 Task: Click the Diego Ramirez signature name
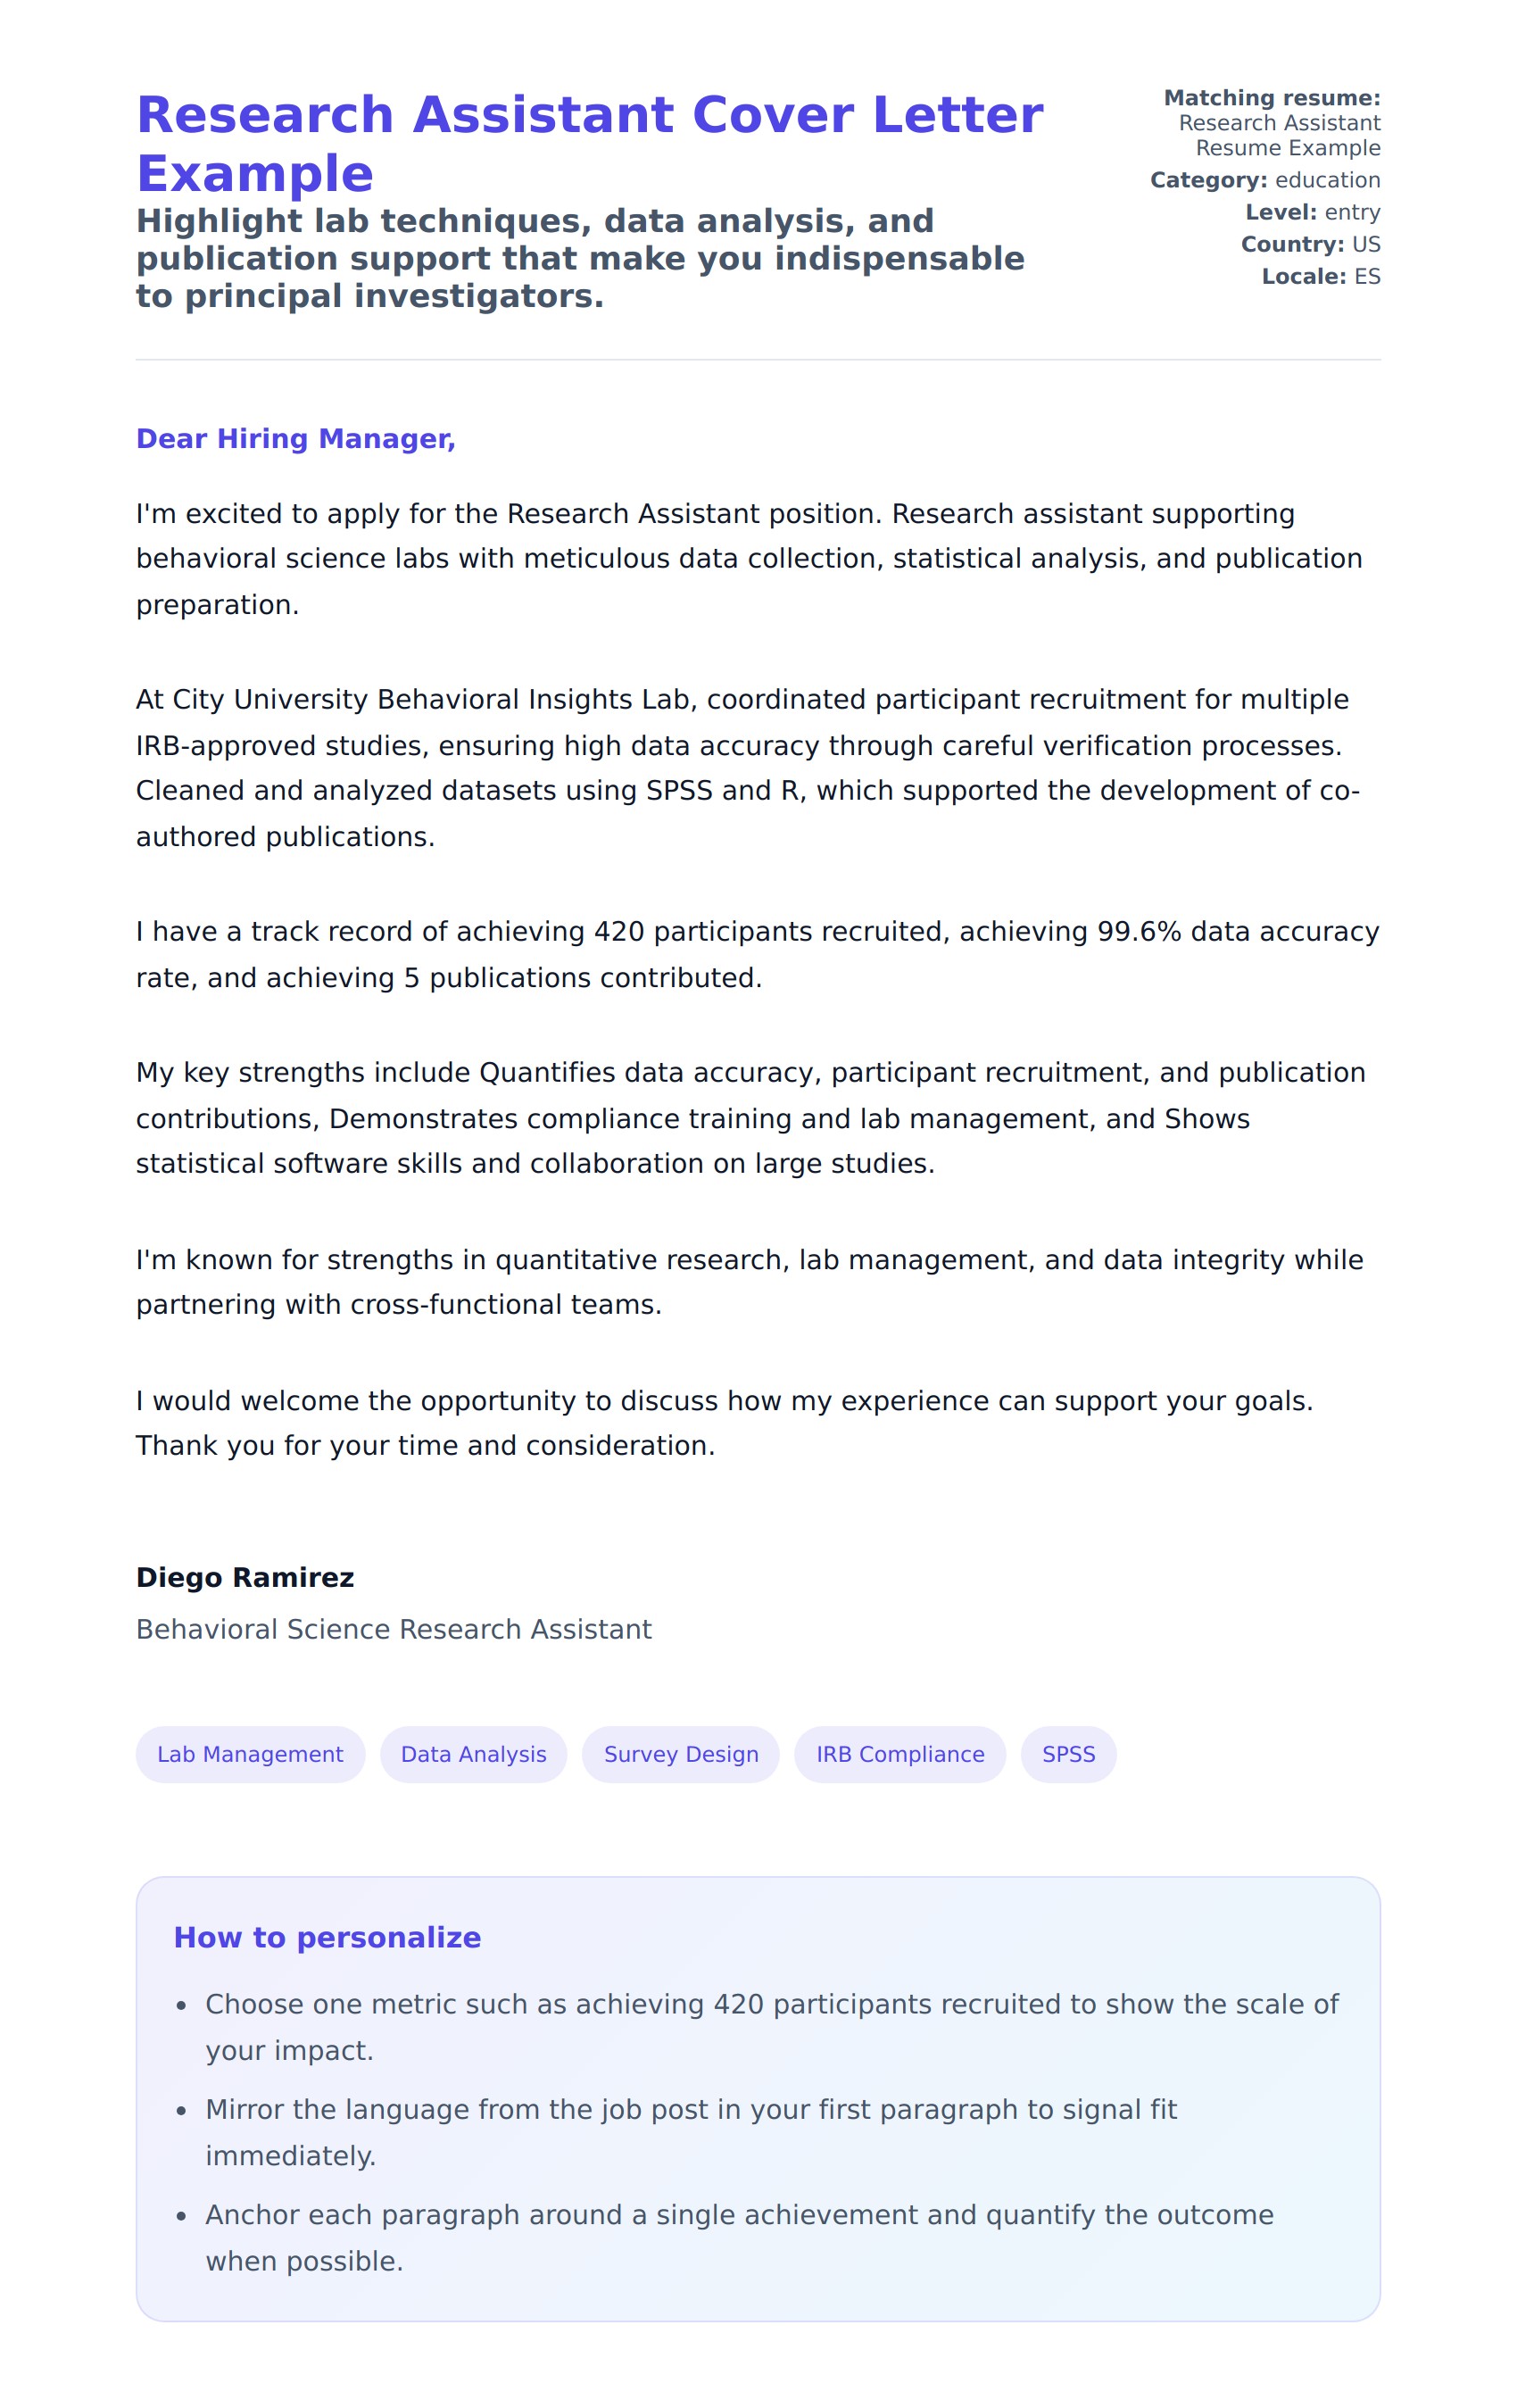(x=245, y=1577)
